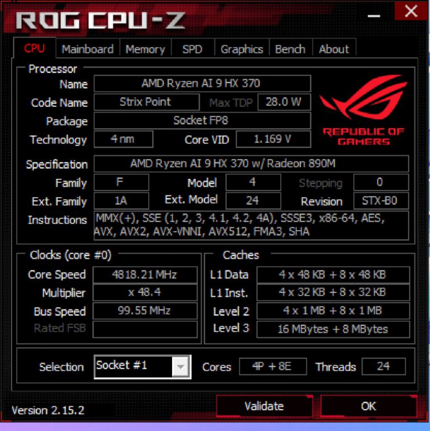This screenshot has height=431, width=430.
Task: Click the Specification field
Action: pos(251,163)
